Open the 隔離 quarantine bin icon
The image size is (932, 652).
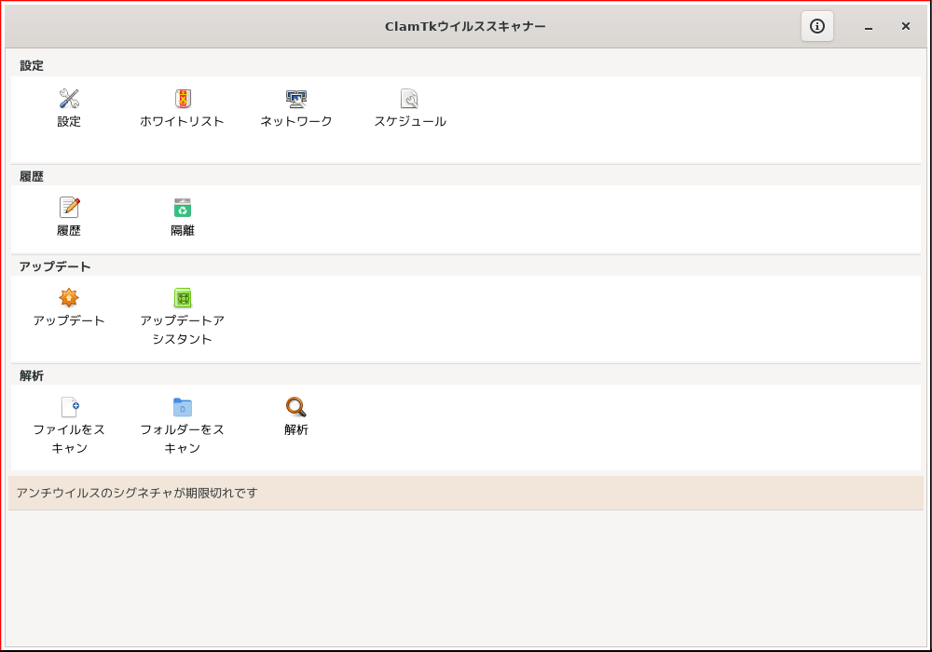pyautogui.click(x=183, y=208)
